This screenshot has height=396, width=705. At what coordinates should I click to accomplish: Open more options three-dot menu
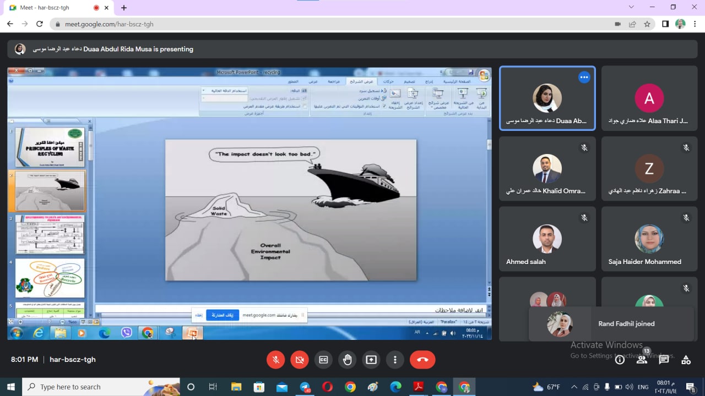395,360
